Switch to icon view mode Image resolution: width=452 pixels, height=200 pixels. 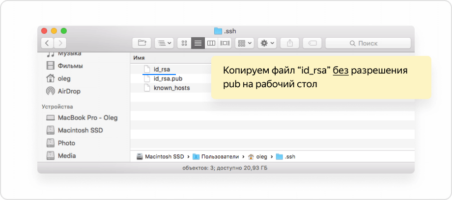[184, 43]
